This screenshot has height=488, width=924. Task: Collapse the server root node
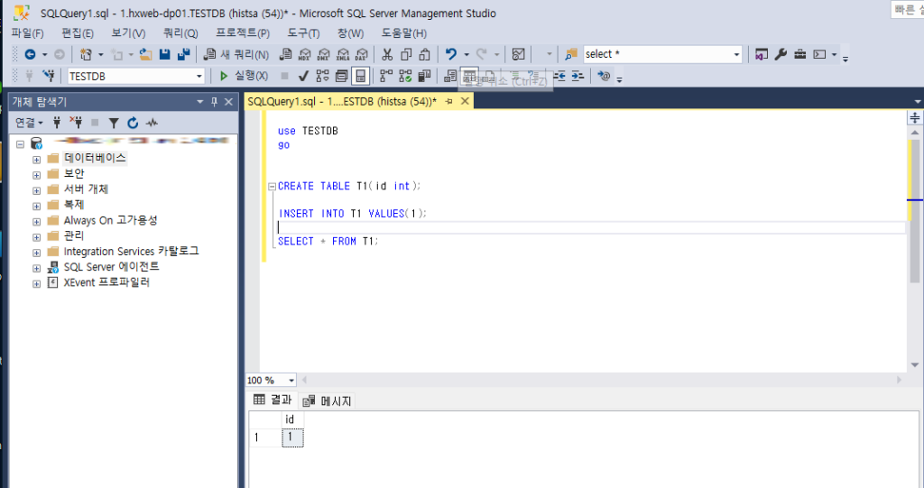click(x=21, y=143)
